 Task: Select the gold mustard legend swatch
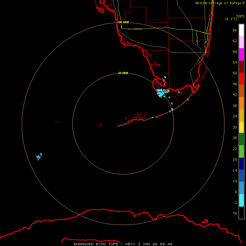pyautogui.click(x=241, y=116)
